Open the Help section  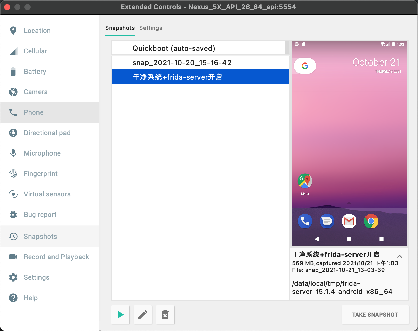[x=31, y=298]
